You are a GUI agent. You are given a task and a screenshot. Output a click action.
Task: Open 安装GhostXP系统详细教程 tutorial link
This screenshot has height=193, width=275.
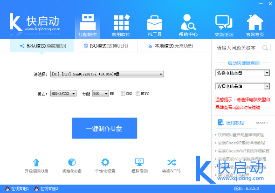point(241,143)
